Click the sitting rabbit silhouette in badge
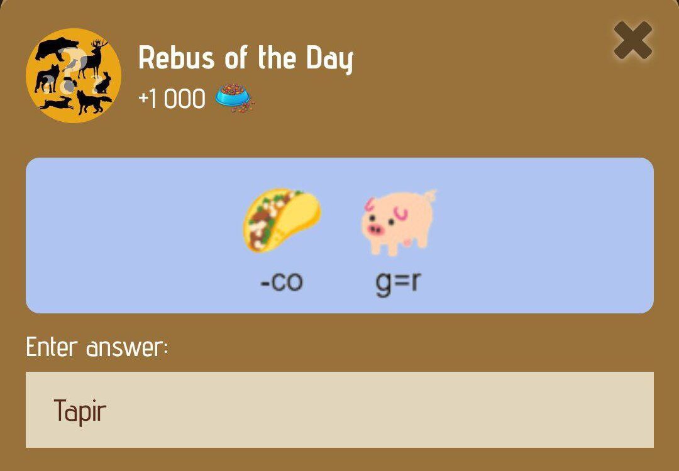 click(104, 83)
